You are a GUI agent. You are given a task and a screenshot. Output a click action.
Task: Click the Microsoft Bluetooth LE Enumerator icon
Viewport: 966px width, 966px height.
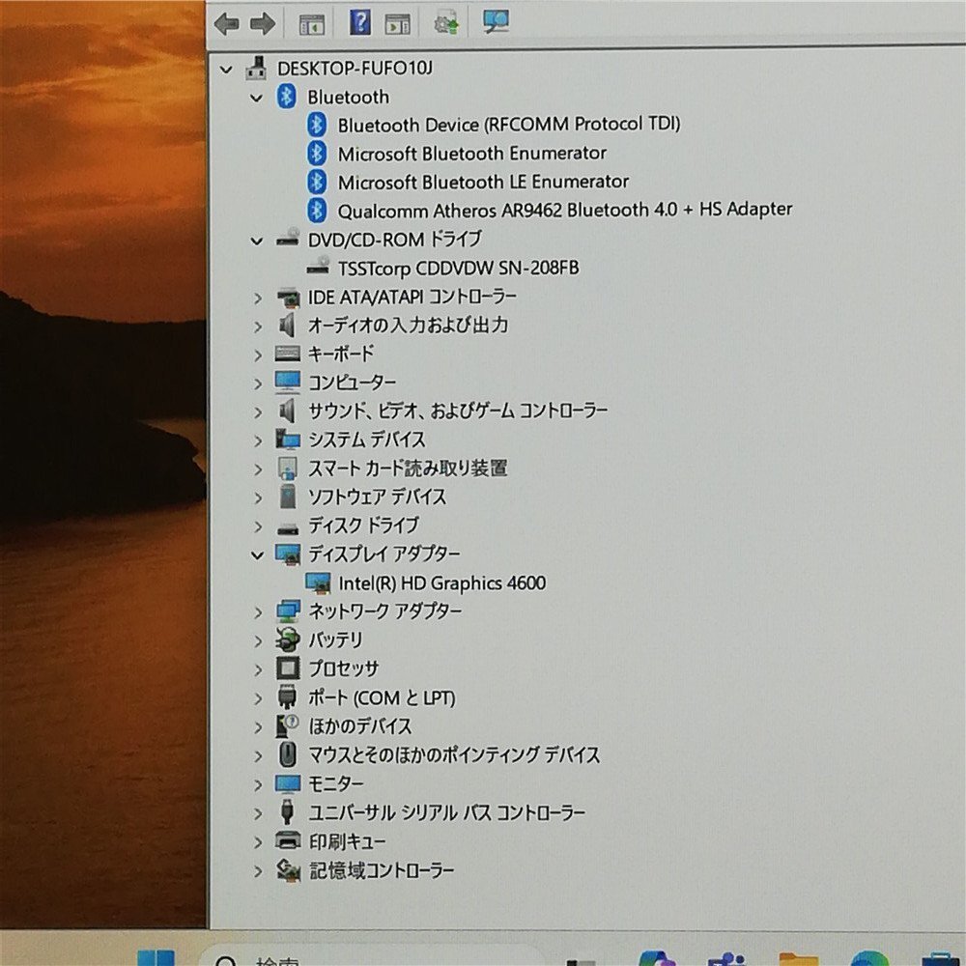(x=317, y=183)
